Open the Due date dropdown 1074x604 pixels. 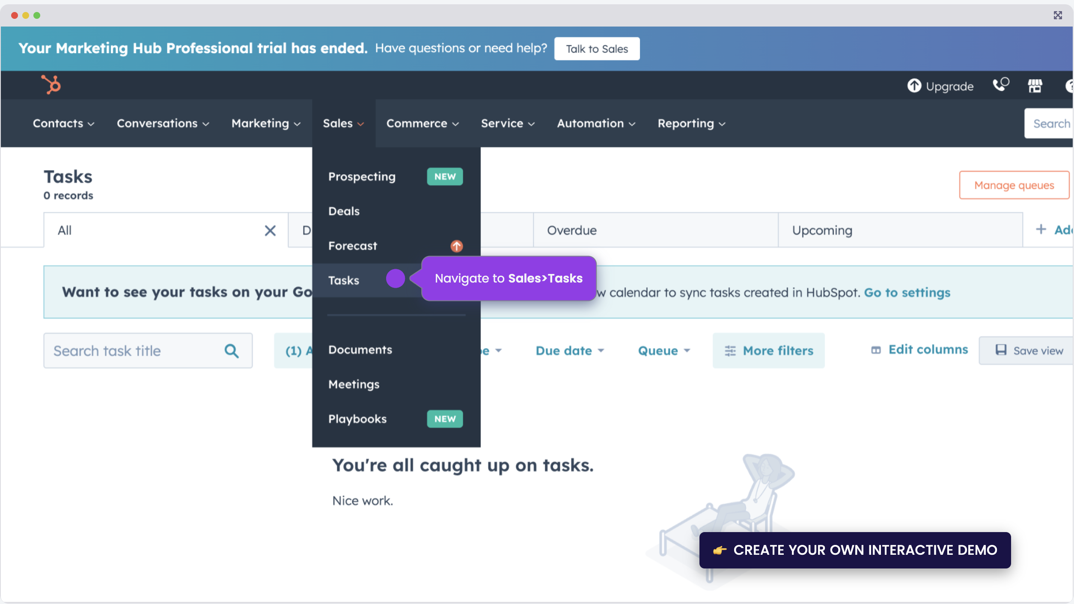click(x=569, y=351)
